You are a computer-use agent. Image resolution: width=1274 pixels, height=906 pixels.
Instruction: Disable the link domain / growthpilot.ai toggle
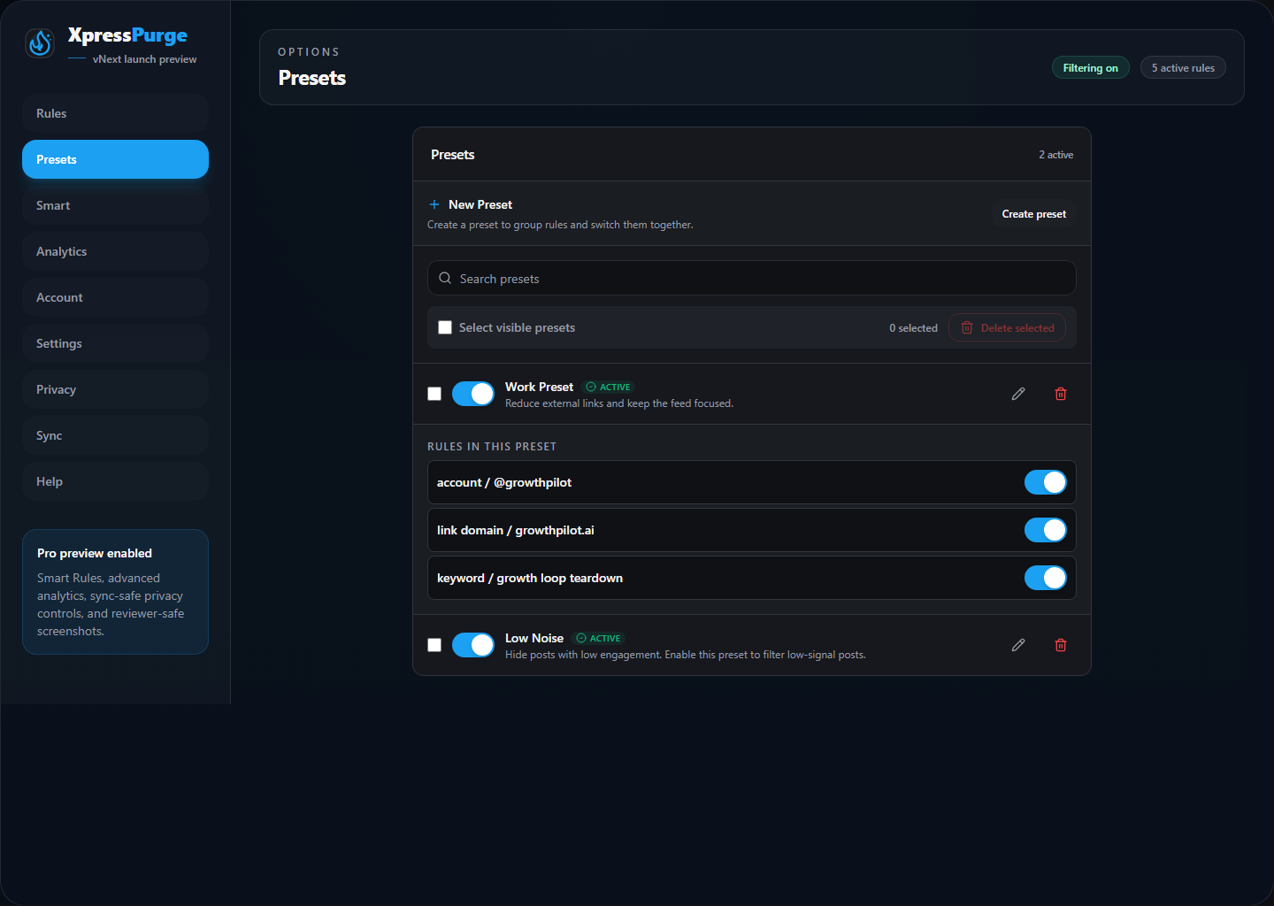1046,530
